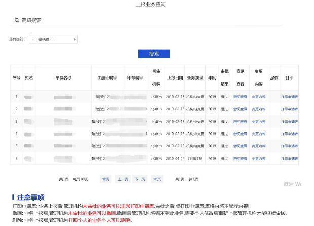314x226 pixels.
Task: Open 意见查看 link in row 2
Action: (240, 109)
